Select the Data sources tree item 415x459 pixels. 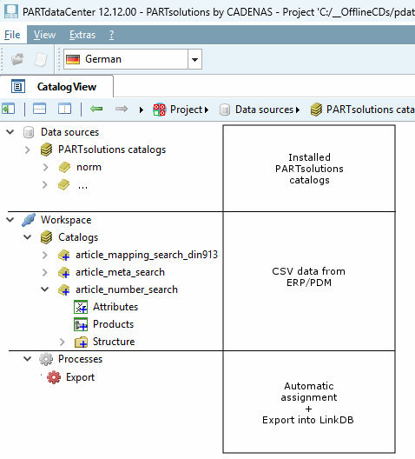click(69, 132)
